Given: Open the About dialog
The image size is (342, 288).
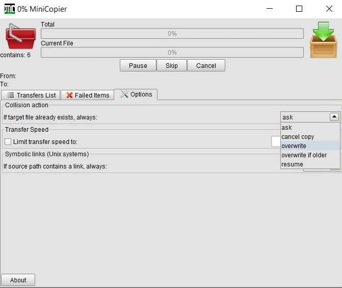Looking at the screenshot, I should (x=18, y=280).
